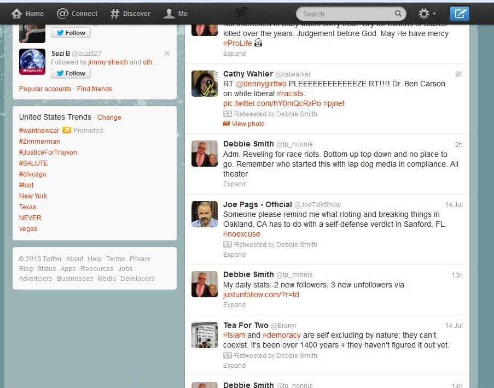Open the #wantnewcar promoted trend
Viewport: 494px width, 388px height.
point(39,131)
